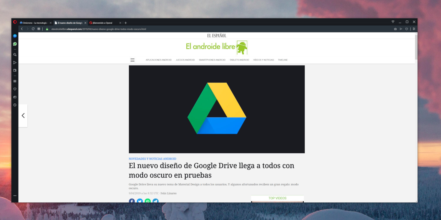Share on Telegram via the article icon
The height and width of the screenshot is (220, 441).
point(156,201)
